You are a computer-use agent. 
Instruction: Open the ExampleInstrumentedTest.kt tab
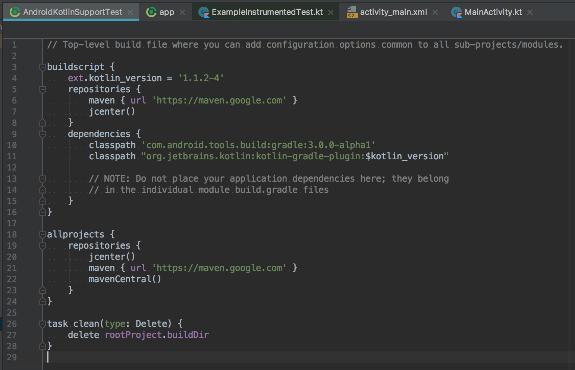point(265,12)
